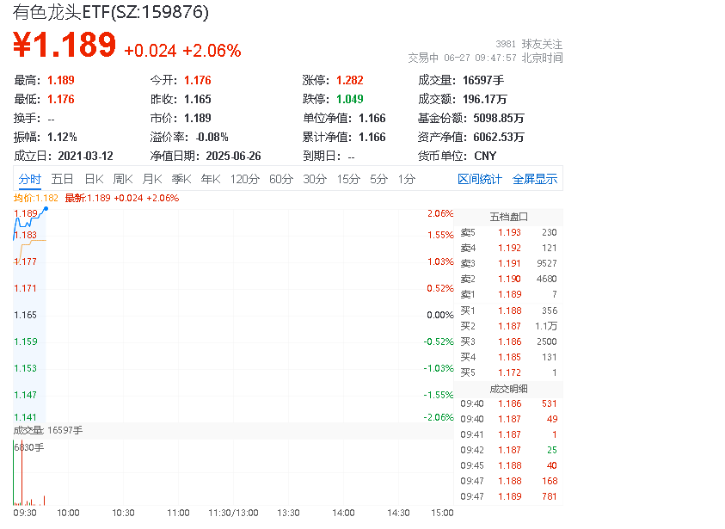Image resolution: width=725 pixels, height=529 pixels.
Task: Click the 买1 order row at 1.188
Action: point(508,310)
